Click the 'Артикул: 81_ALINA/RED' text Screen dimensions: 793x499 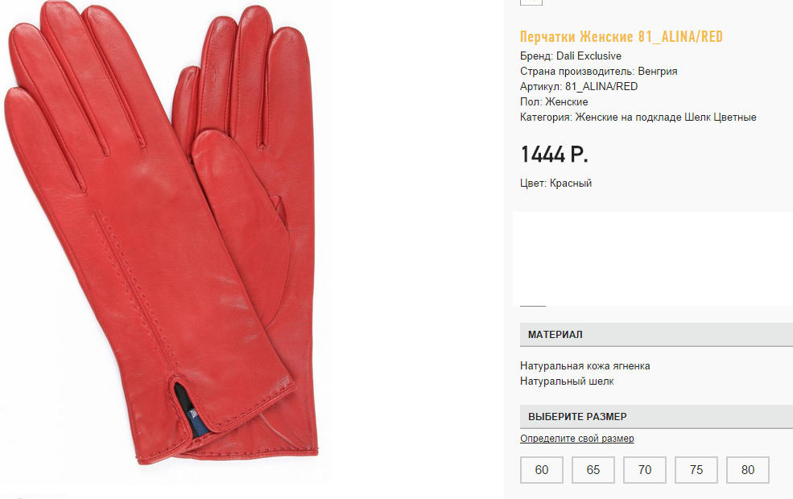(579, 86)
